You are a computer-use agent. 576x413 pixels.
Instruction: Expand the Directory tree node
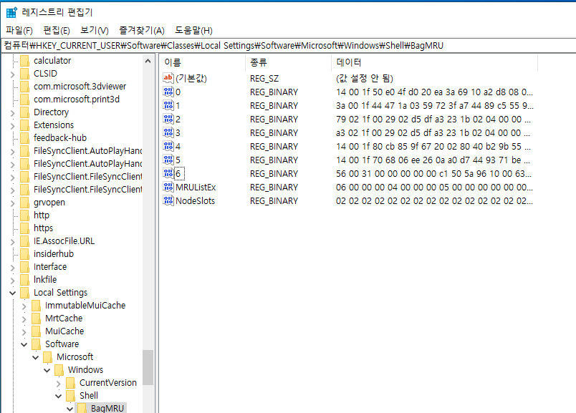pos(12,112)
